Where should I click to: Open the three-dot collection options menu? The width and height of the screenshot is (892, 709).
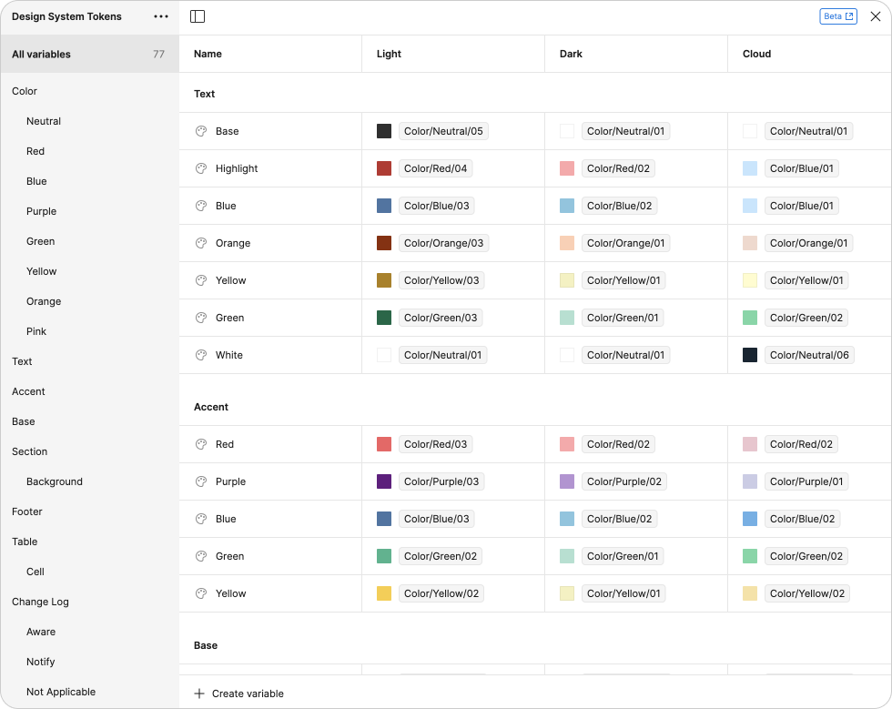click(x=161, y=16)
